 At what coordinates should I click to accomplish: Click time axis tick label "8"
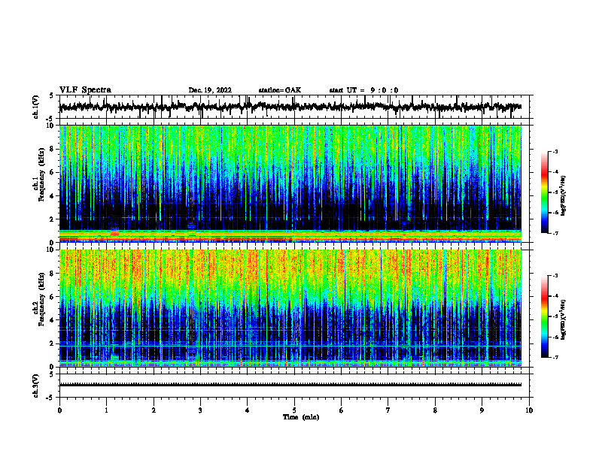pos(435,410)
